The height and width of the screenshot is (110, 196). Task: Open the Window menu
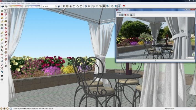tap(28, 3)
